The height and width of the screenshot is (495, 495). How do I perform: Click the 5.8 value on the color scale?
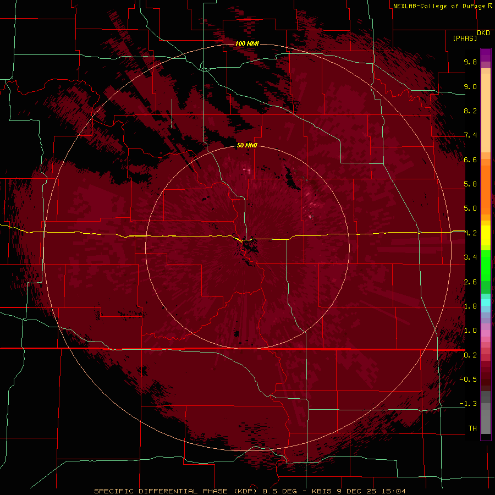click(x=470, y=184)
